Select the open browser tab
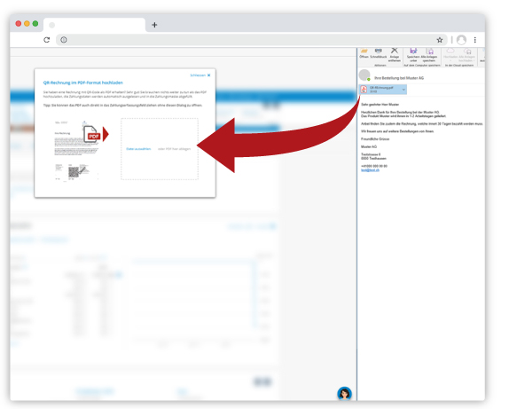509x409 pixels. pos(94,25)
